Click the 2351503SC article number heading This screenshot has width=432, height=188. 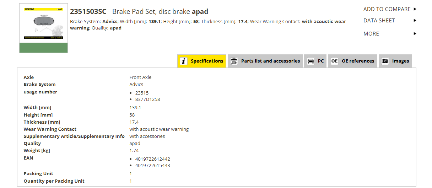tap(88, 11)
